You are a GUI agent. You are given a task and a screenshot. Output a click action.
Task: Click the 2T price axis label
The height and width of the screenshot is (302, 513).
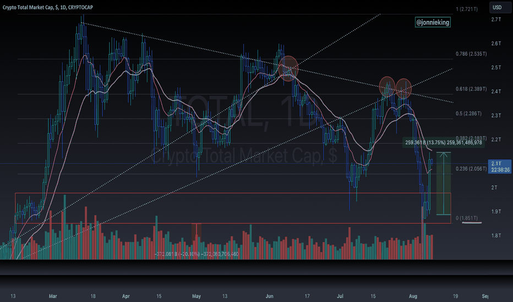click(494, 187)
